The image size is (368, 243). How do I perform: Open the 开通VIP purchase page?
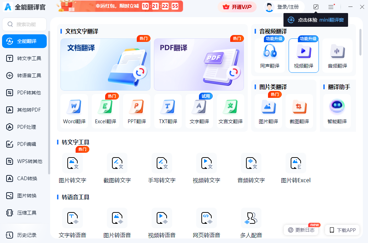(237, 7)
